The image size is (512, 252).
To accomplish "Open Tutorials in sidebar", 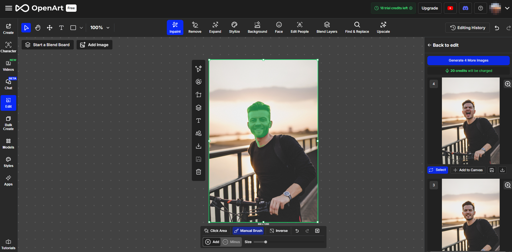I will click(x=8, y=244).
